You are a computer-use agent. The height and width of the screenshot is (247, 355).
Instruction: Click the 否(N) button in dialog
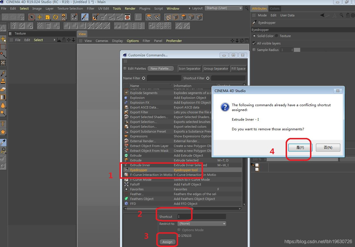coord(328,148)
